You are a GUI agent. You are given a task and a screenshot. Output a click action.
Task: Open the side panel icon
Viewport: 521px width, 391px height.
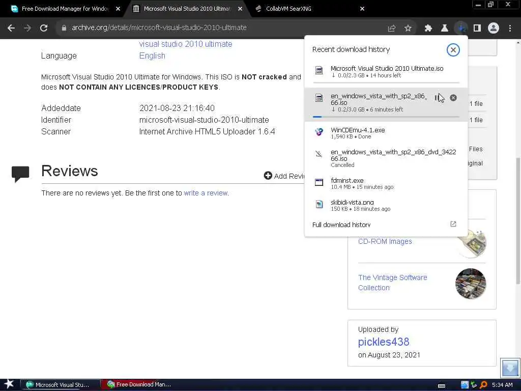click(477, 29)
